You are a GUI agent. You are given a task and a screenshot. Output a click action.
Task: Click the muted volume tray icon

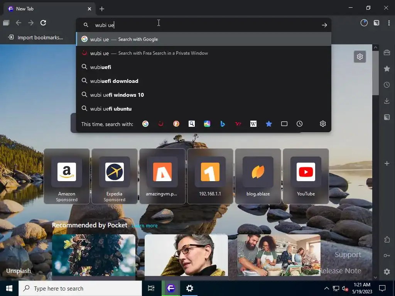point(345,288)
